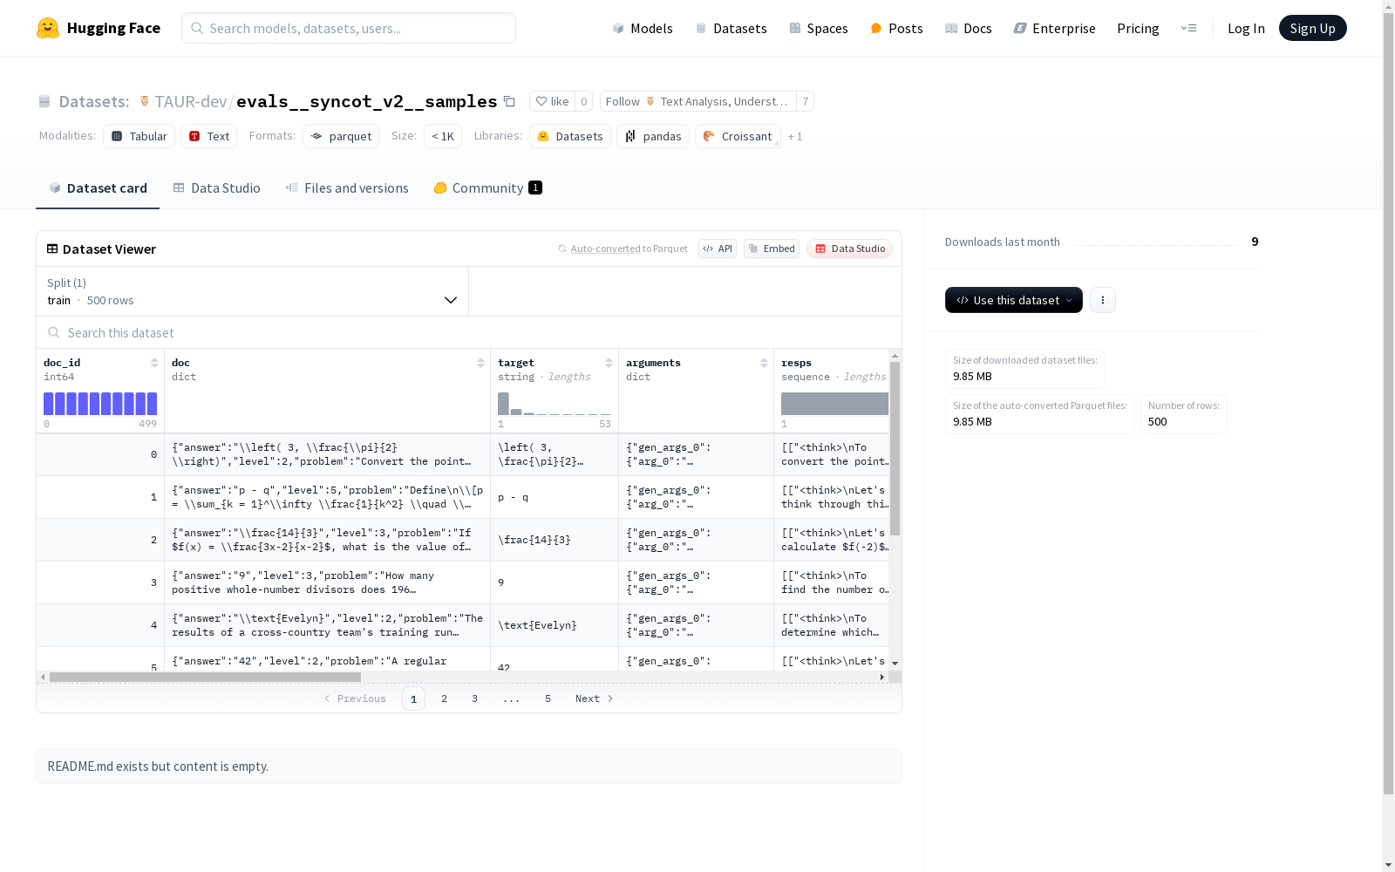
Task: Click the Next page button
Action: (594, 698)
